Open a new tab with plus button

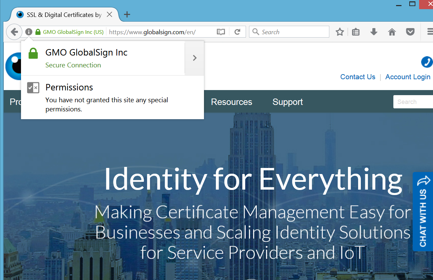127,15
